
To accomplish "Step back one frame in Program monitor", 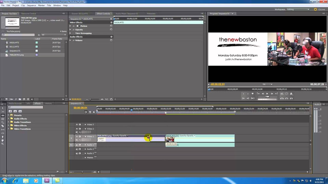I will pyautogui.click(x=263, y=94).
